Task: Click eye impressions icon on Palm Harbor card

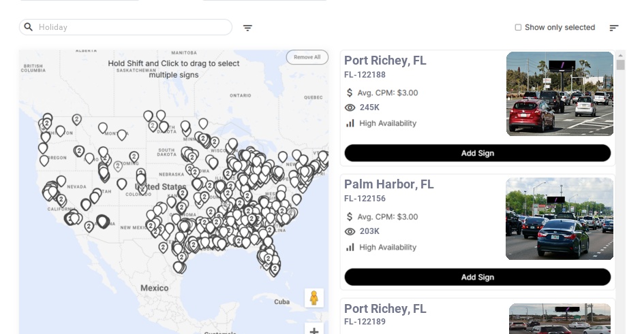Action: click(x=350, y=231)
